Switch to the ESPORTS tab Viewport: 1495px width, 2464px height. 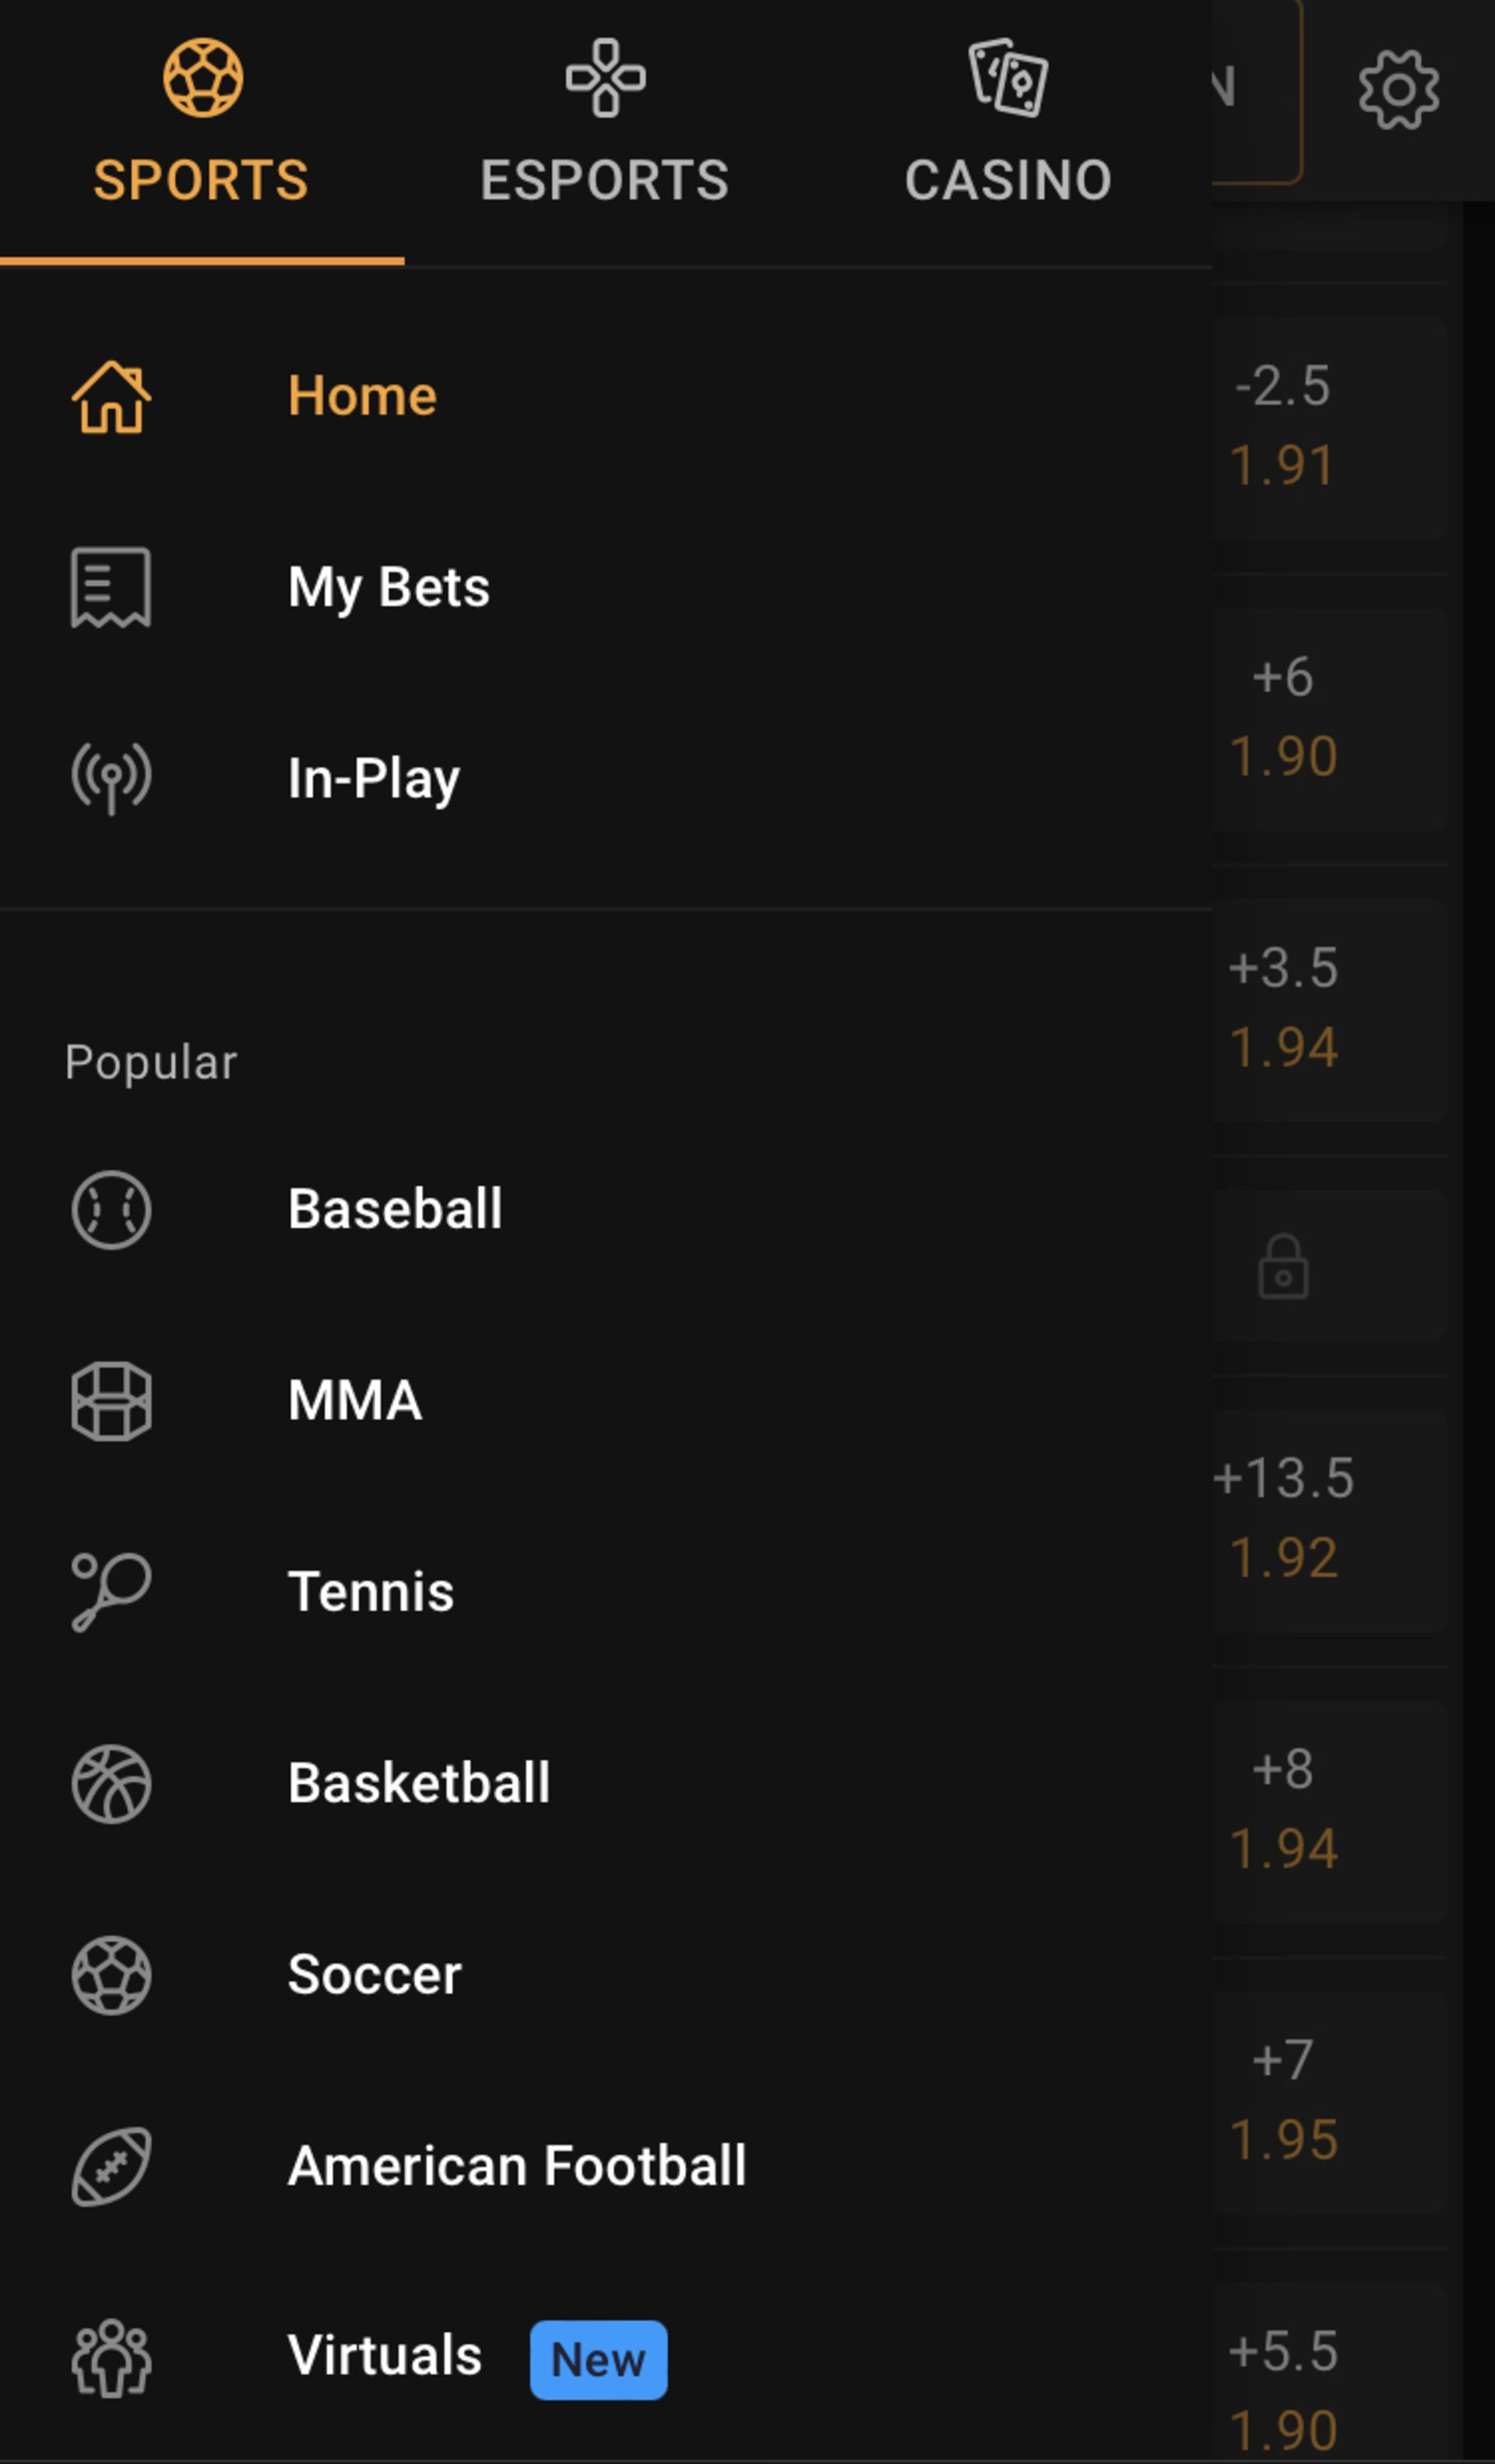pos(605,125)
